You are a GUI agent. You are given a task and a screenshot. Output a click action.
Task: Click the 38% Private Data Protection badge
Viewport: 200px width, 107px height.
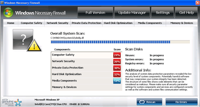117,68
